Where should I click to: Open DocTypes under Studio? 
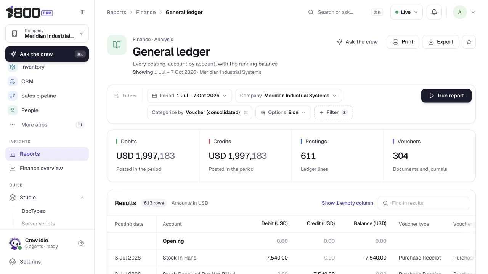(x=33, y=211)
